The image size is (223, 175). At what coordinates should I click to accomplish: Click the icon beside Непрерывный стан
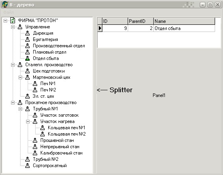(x=35, y=147)
